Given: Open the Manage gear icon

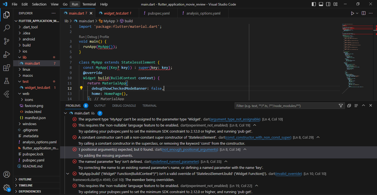Looking at the screenshot, I should coord(7,188).
